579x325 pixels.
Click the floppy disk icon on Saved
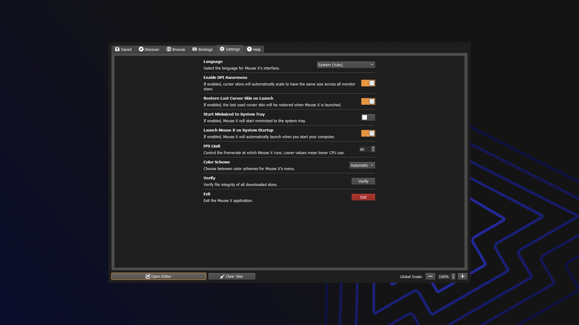point(117,49)
